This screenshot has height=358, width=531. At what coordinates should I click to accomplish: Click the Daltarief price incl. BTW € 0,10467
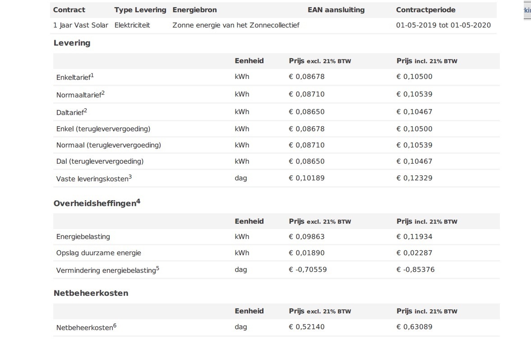414,112
